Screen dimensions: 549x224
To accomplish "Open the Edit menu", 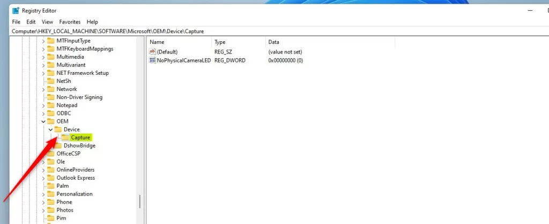I will 31,21.
